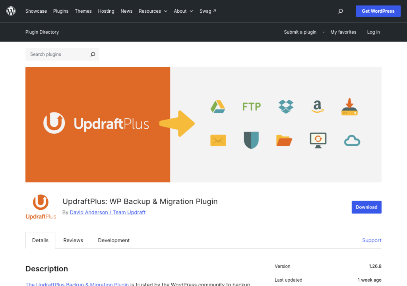The image size is (407, 286).
Task: Click the Amazon icon in banner
Action: [x=318, y=106]
